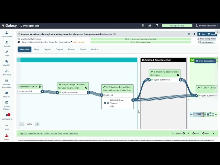Click the Rerun button
This screenshot has height=165, width=220.
pos(212,34)
